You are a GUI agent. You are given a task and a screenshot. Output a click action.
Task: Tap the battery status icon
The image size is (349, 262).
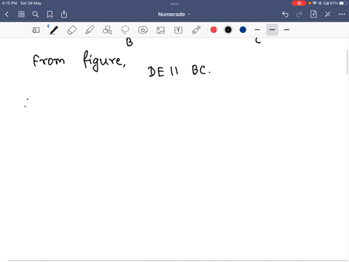pos(343,3)
